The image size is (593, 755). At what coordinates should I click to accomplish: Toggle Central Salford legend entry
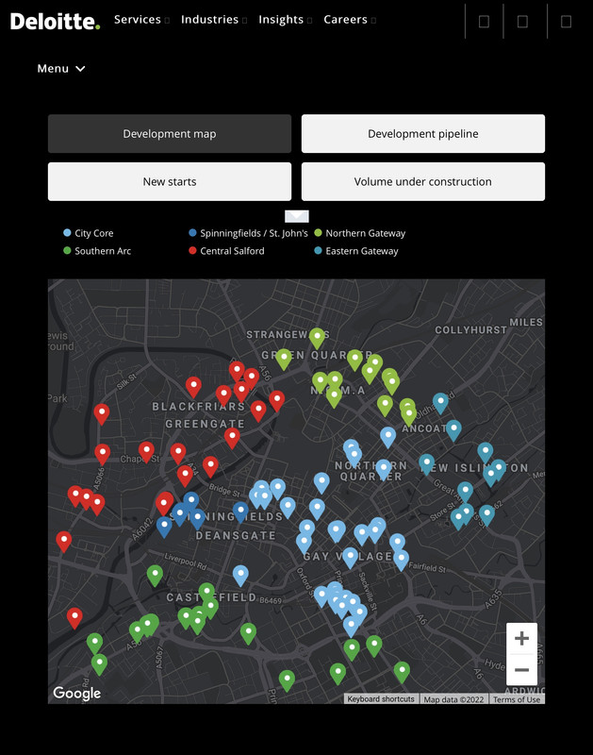226,251
